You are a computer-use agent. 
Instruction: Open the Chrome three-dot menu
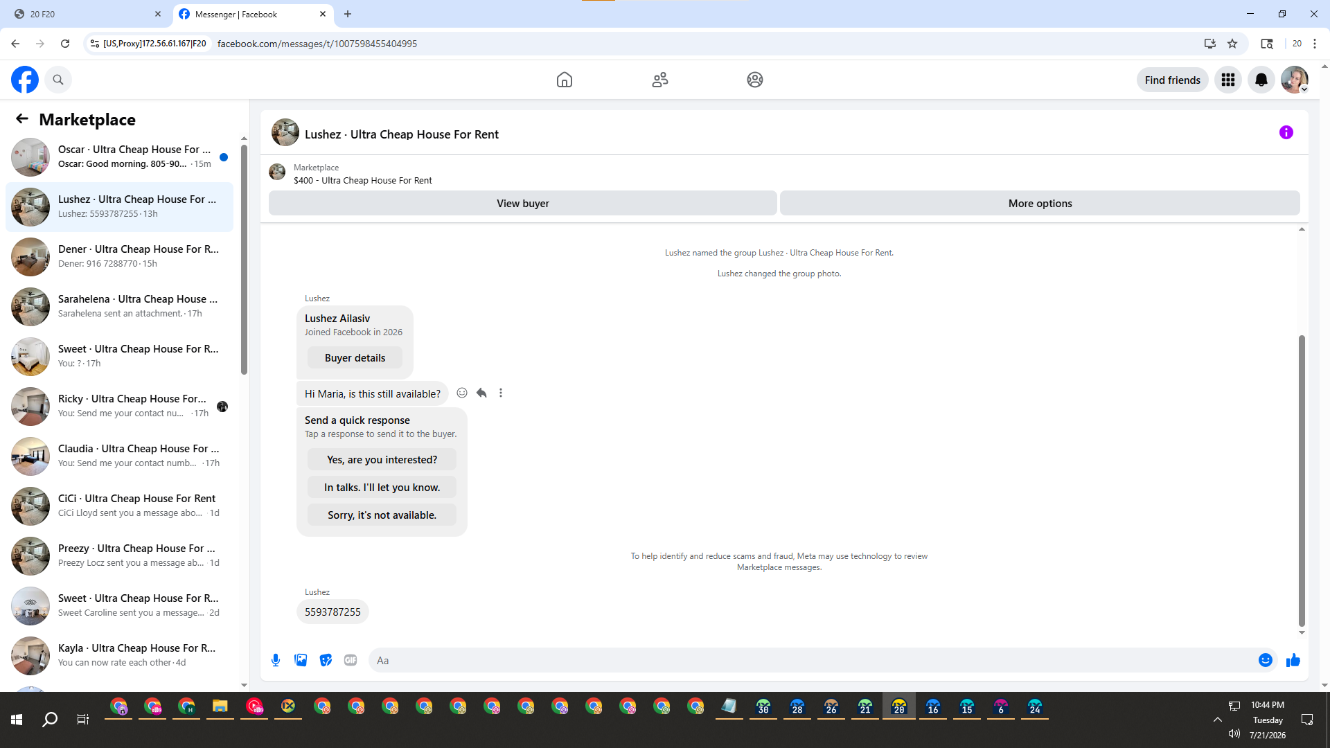click(1315, 44)
